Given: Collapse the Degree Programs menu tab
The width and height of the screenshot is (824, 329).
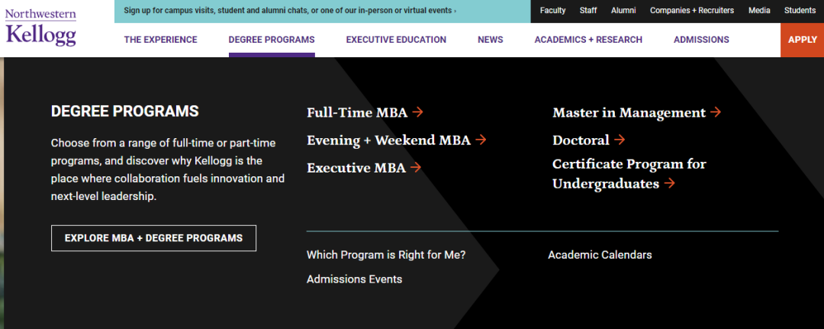Looking at the screenshot, I should click(x=271, y=40).
